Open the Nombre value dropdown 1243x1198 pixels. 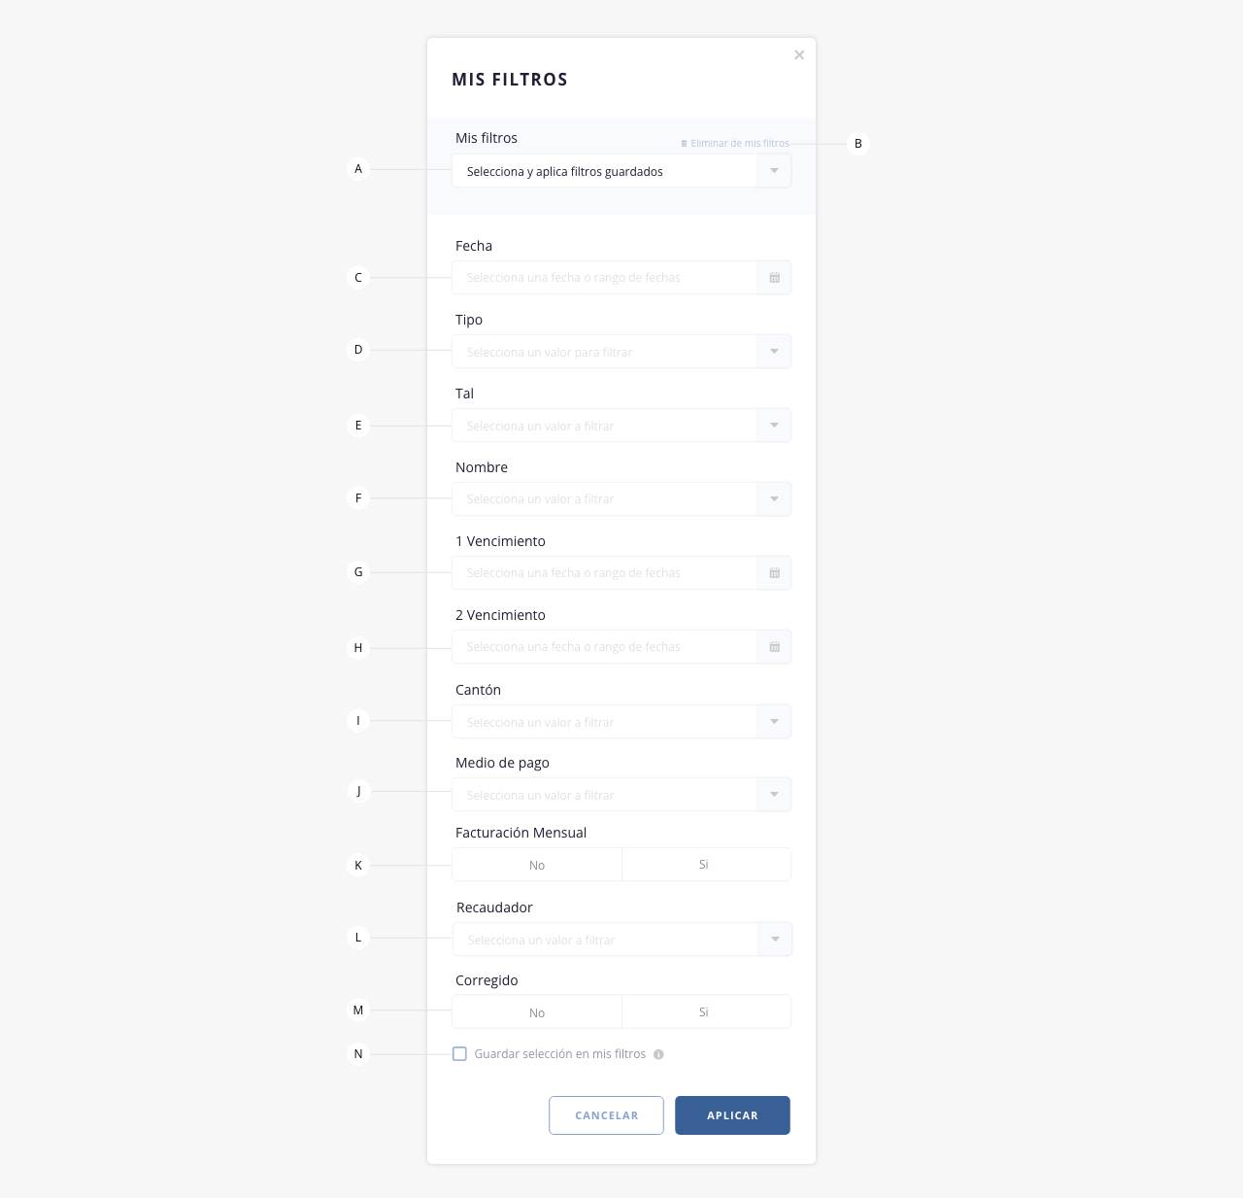pos(621,499)
